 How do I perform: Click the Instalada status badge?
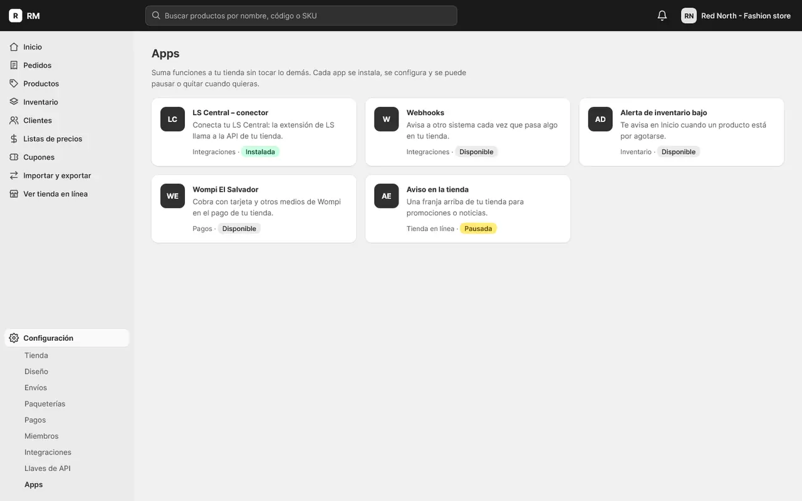click(x=260, y=152)
